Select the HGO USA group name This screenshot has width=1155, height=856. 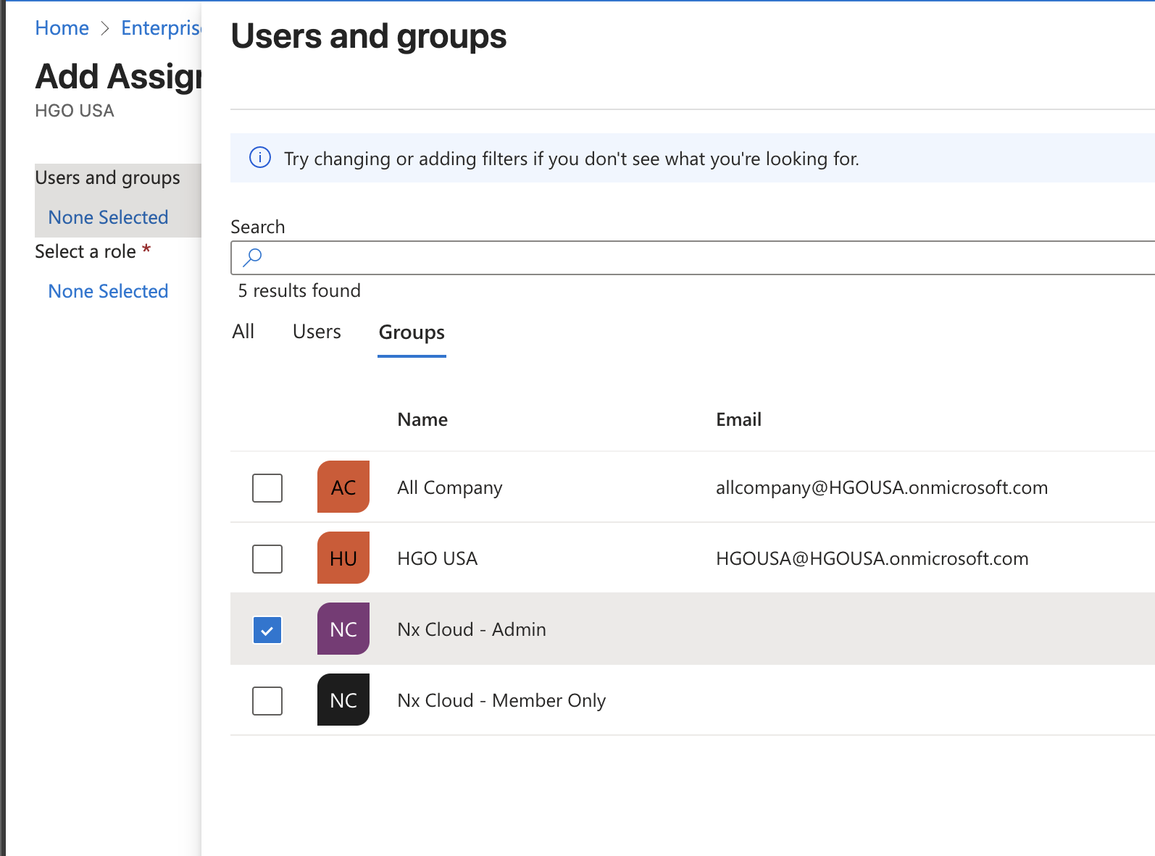437,558
